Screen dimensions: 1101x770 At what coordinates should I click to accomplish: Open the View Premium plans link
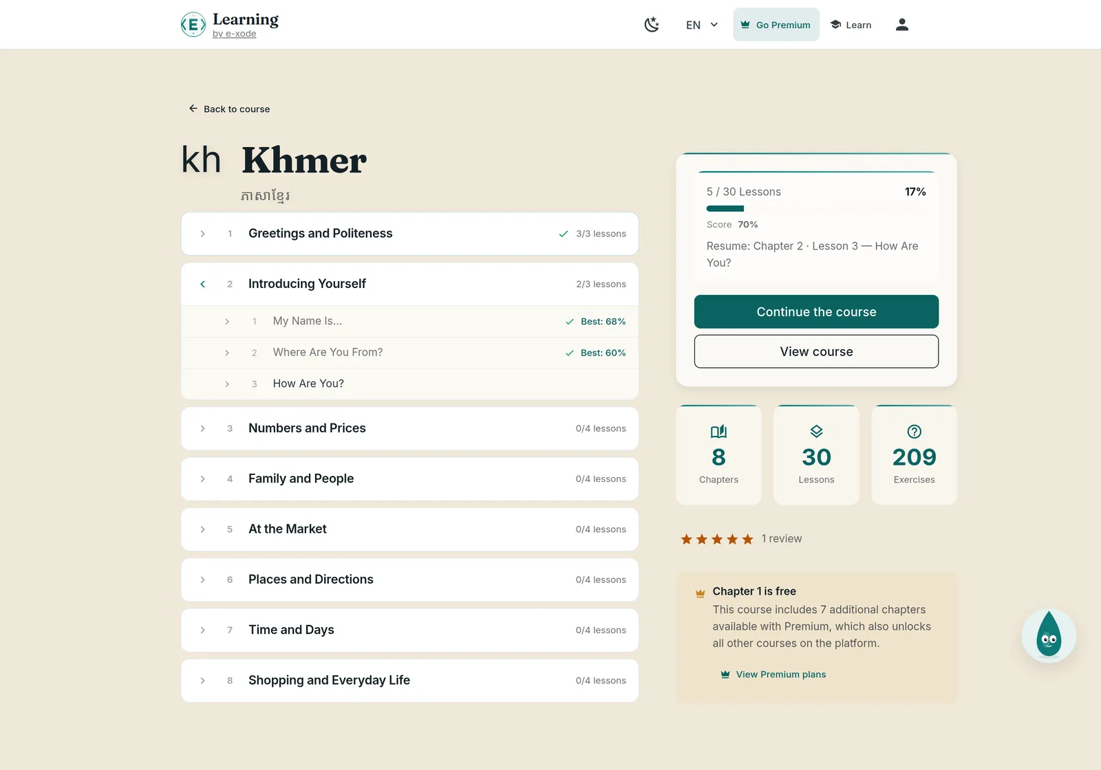click(773, 674)
